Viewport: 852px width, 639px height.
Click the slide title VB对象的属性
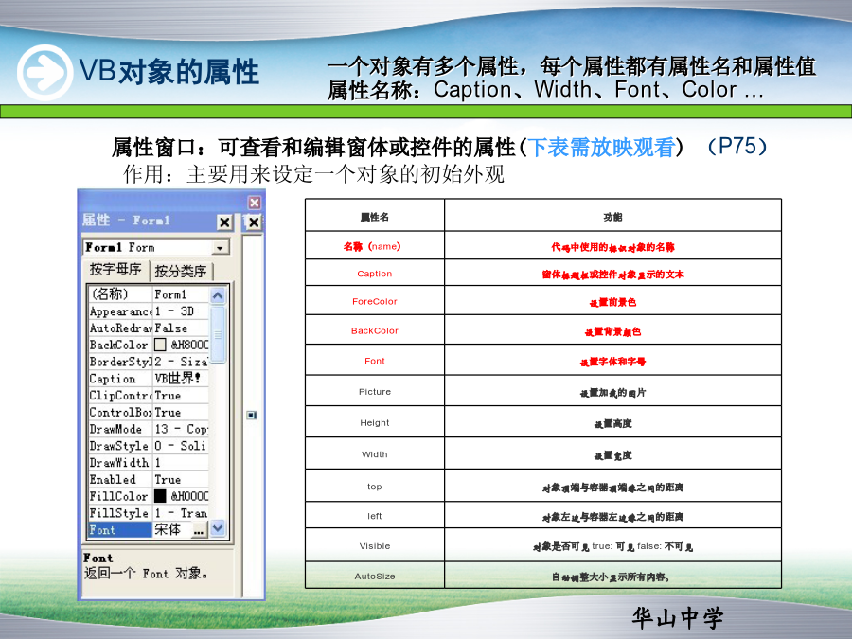169,72
